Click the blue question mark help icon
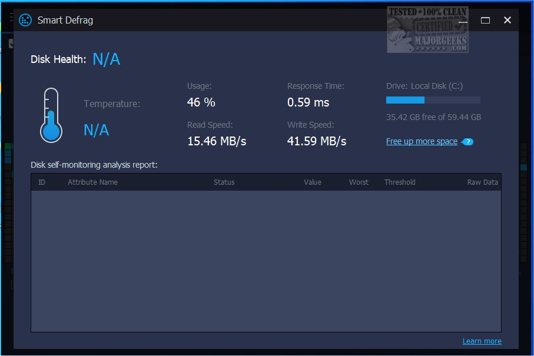 467,142
